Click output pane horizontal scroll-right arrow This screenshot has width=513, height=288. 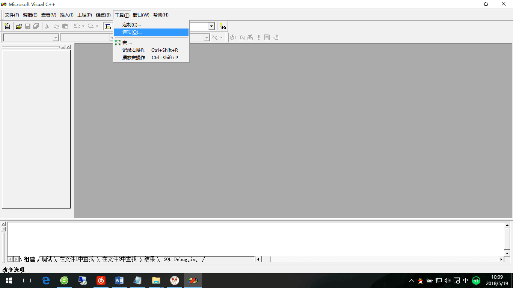coord(501,259)
